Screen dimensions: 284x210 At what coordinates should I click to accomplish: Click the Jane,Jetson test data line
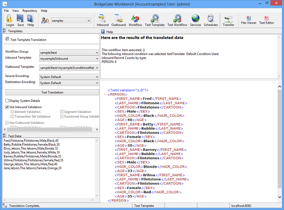(x=33, y=168)
